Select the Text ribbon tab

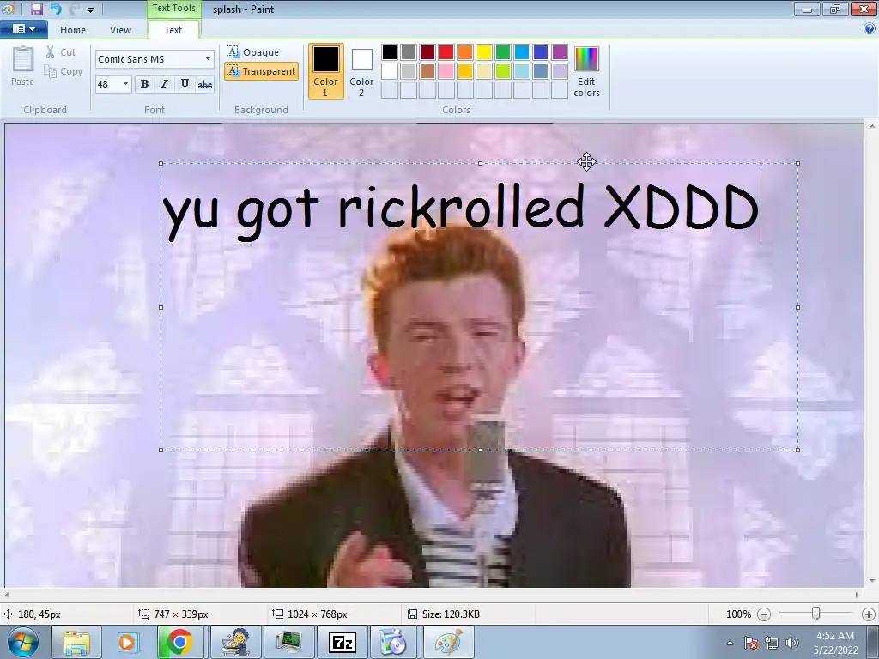pyautogui.click(x=173, y=30)
